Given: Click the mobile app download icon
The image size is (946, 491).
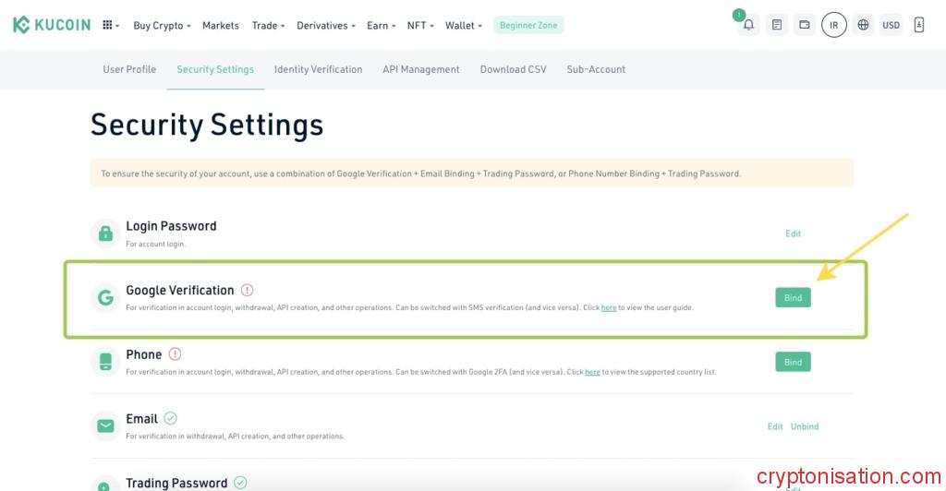Looking at the screenshot, I should click(x=918, y=25).
